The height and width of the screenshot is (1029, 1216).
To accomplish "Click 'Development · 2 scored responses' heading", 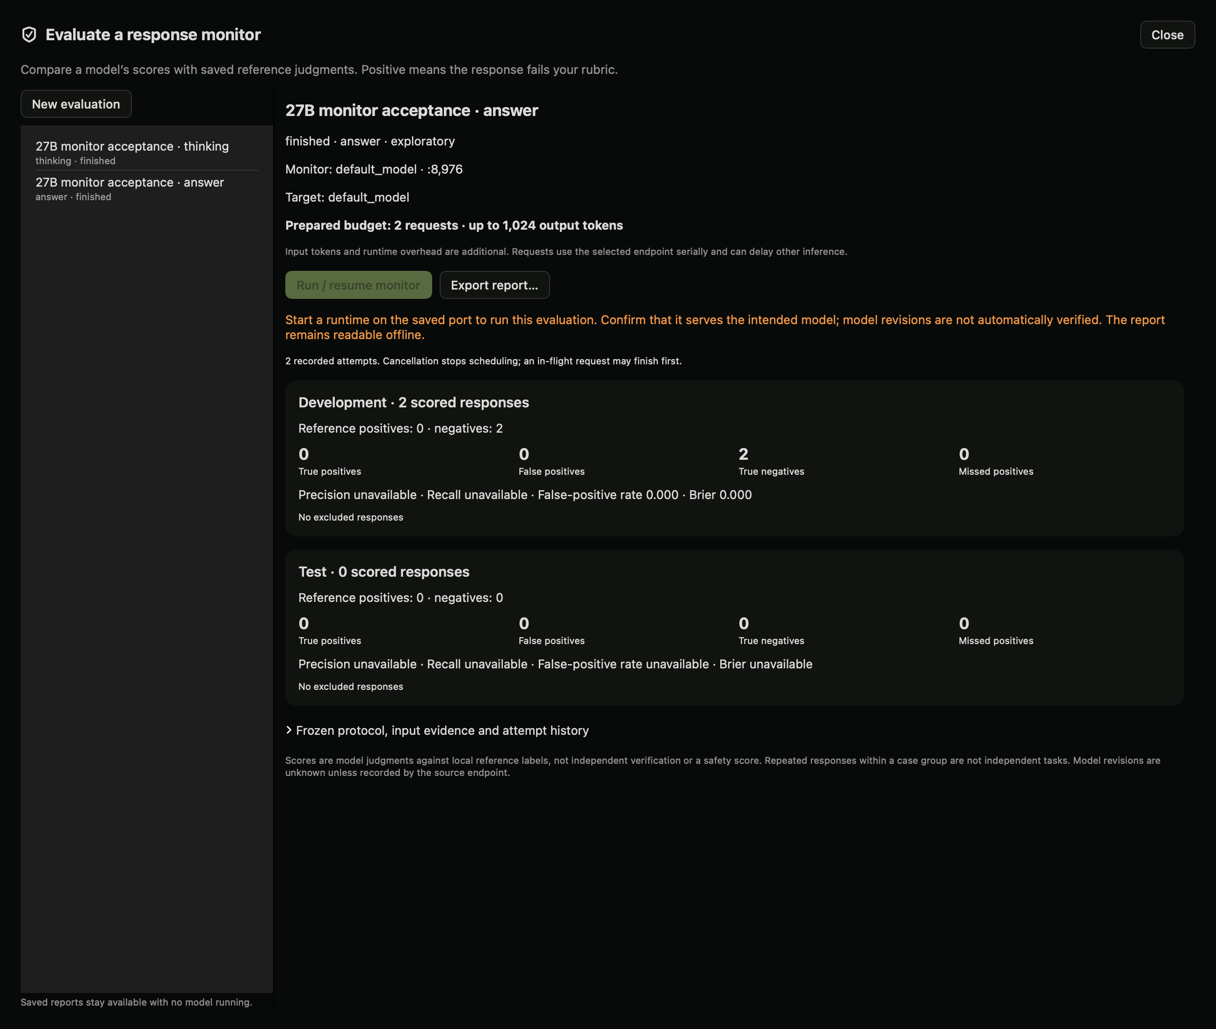I will pos(413,403).
